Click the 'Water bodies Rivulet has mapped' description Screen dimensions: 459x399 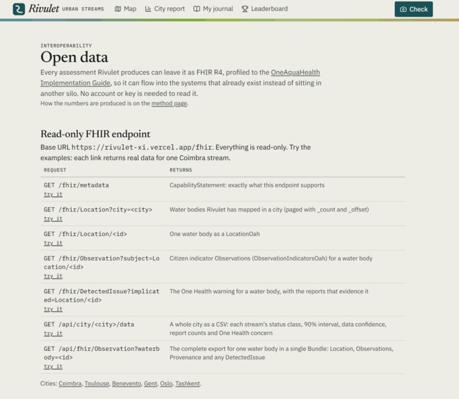[x=269, y=210]
